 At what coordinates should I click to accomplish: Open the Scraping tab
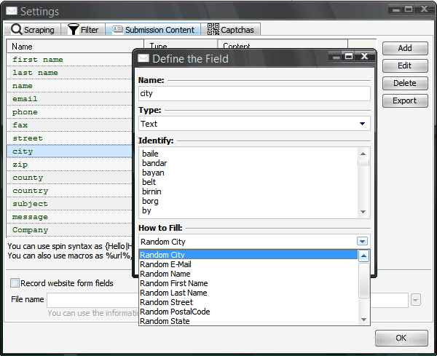(x=34, y=30)
